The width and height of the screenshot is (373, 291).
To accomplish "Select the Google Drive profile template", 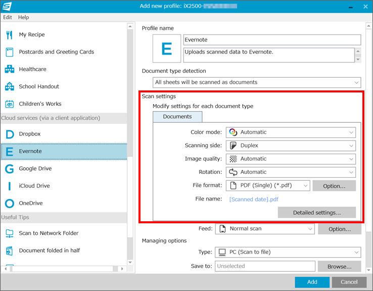I will tap(64, 169).
